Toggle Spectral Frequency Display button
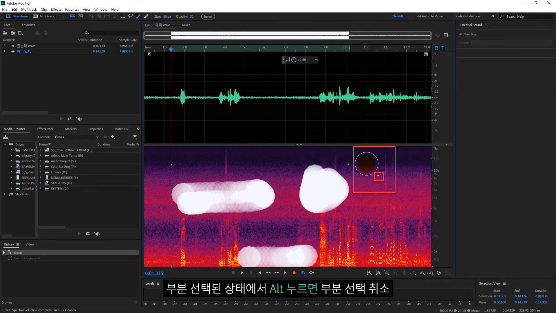This screenshot has width=556, height=313. [x=72, y=16]
